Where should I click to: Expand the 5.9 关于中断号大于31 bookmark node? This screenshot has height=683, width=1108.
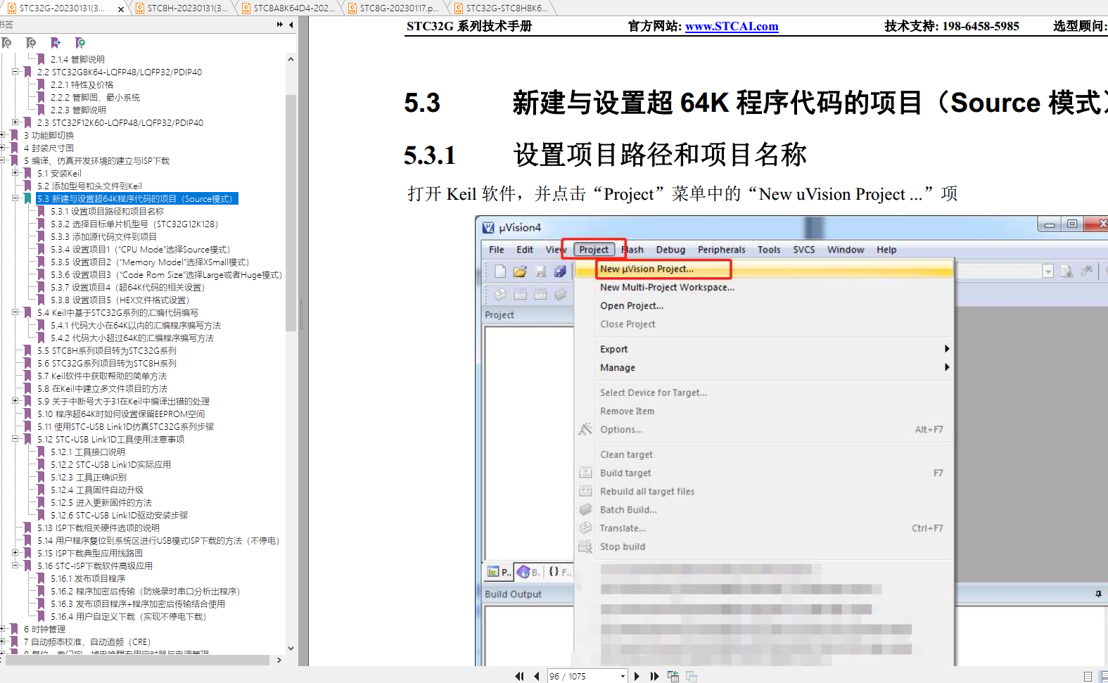tap(15, 401)
